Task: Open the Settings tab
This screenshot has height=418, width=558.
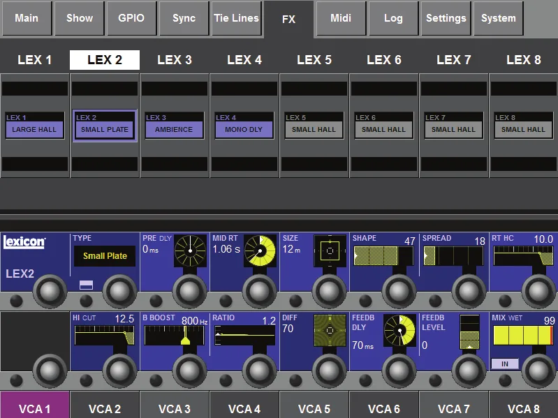Action: pyautogui.click(x=446, y=18)
